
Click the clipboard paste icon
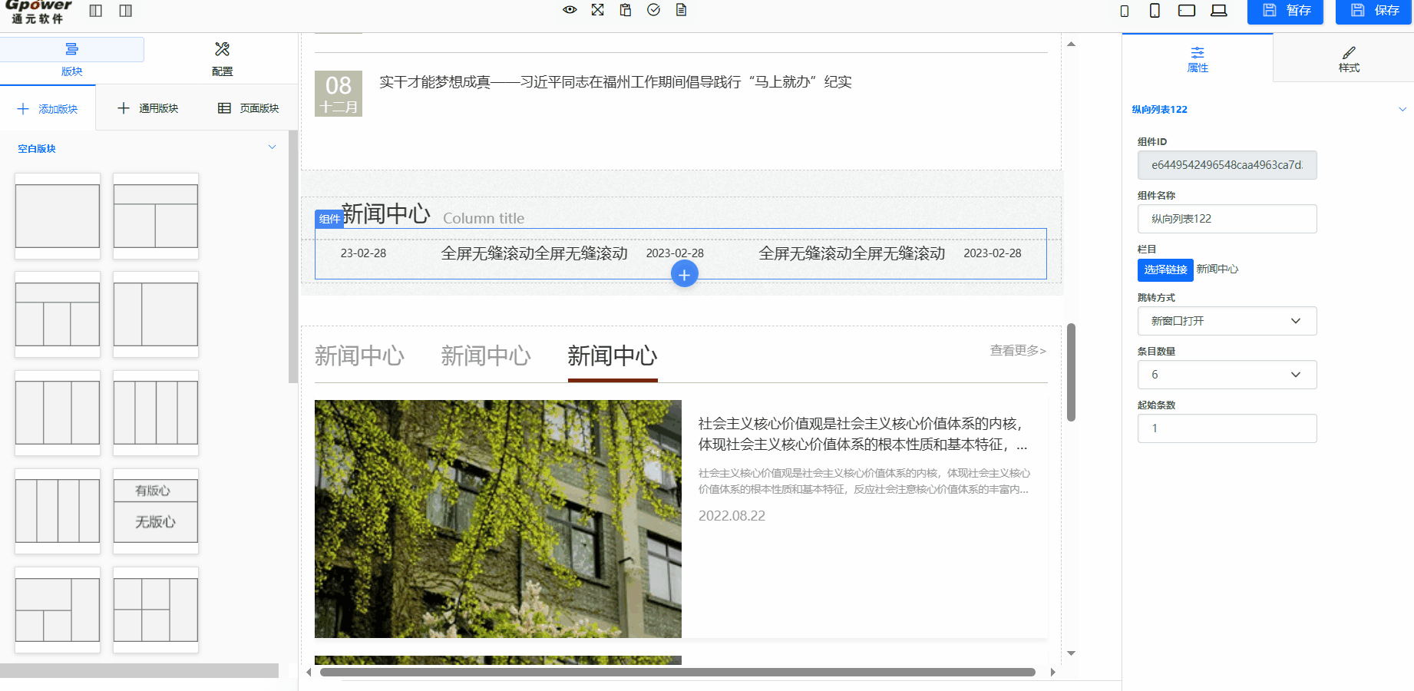(x=626, y=10)
